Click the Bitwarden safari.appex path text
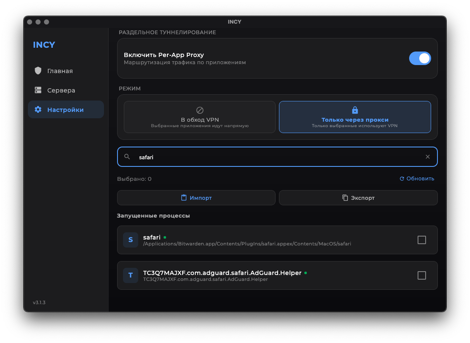This screenshot has height=343, width=470. click(247, 244)
